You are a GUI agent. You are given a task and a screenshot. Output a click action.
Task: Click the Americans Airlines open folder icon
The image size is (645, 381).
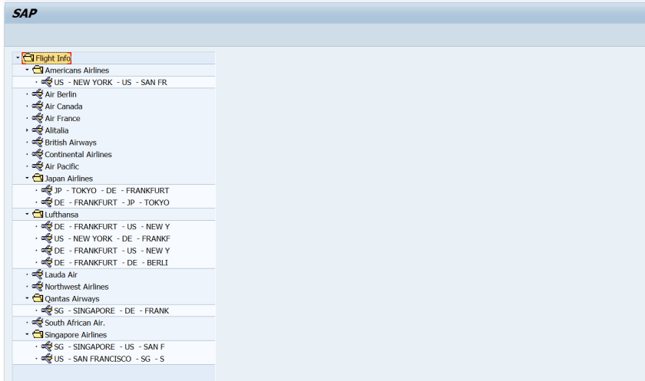(x=38, y=70)
